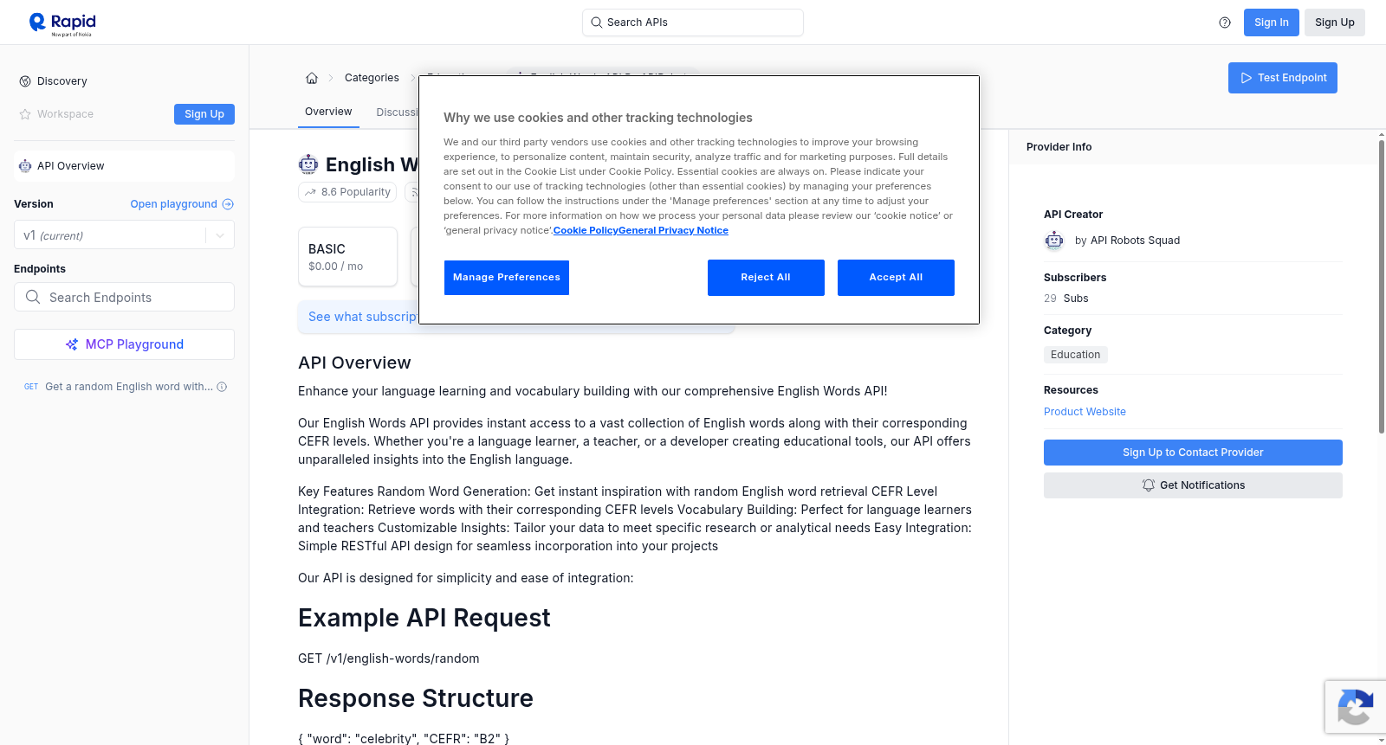Click the API Robots Squad avatar
The image size is (1386, 745).
(1054, 241)
